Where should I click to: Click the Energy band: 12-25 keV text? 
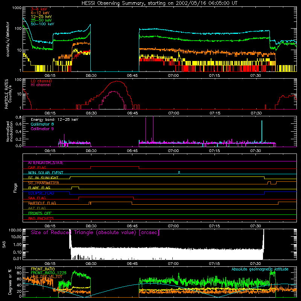(55, 120)
